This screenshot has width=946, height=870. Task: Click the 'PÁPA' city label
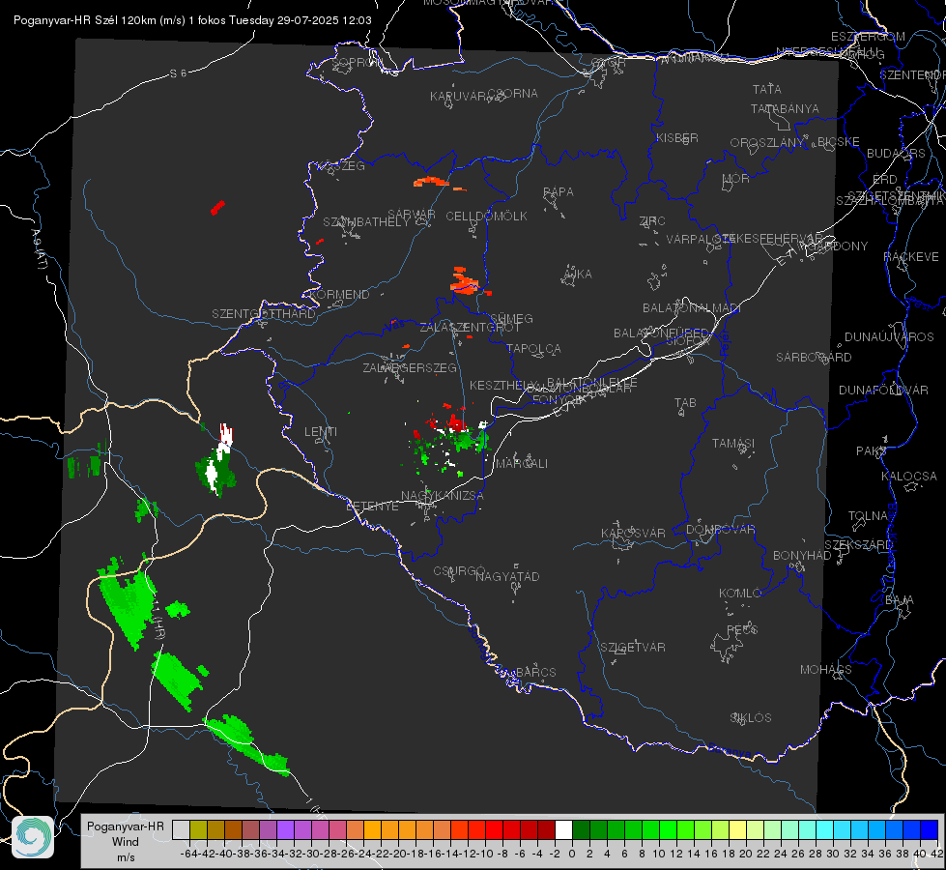559,192
